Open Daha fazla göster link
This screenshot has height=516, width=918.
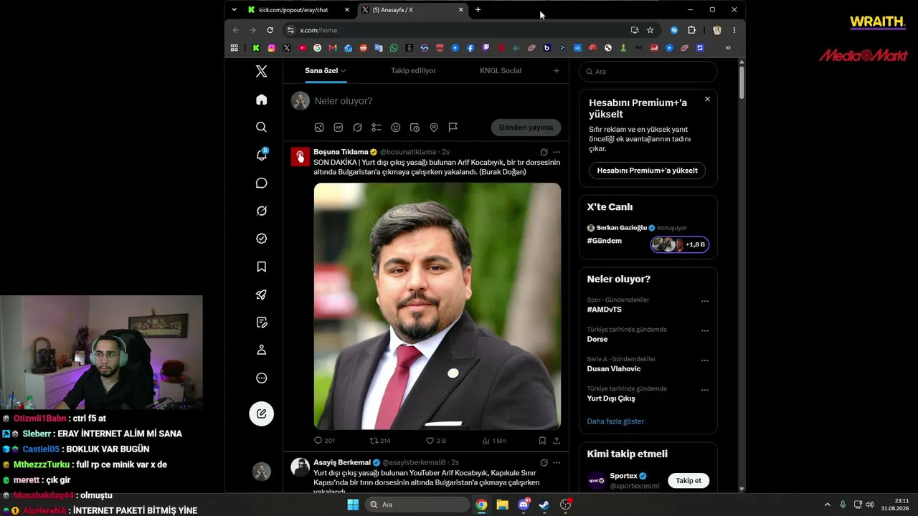[615, 421]
